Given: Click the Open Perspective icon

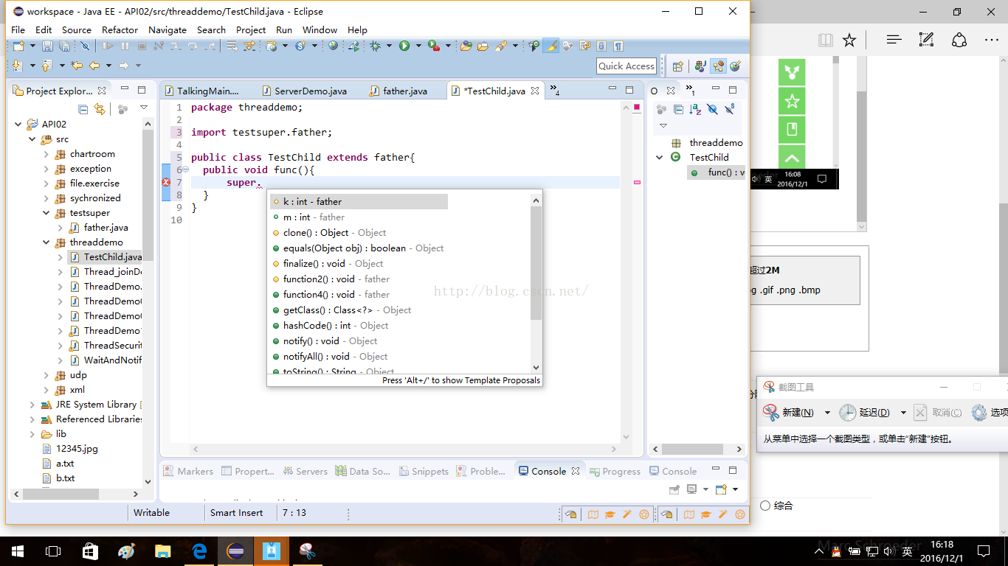Looking at the screenshot, I should click(678, 66).
